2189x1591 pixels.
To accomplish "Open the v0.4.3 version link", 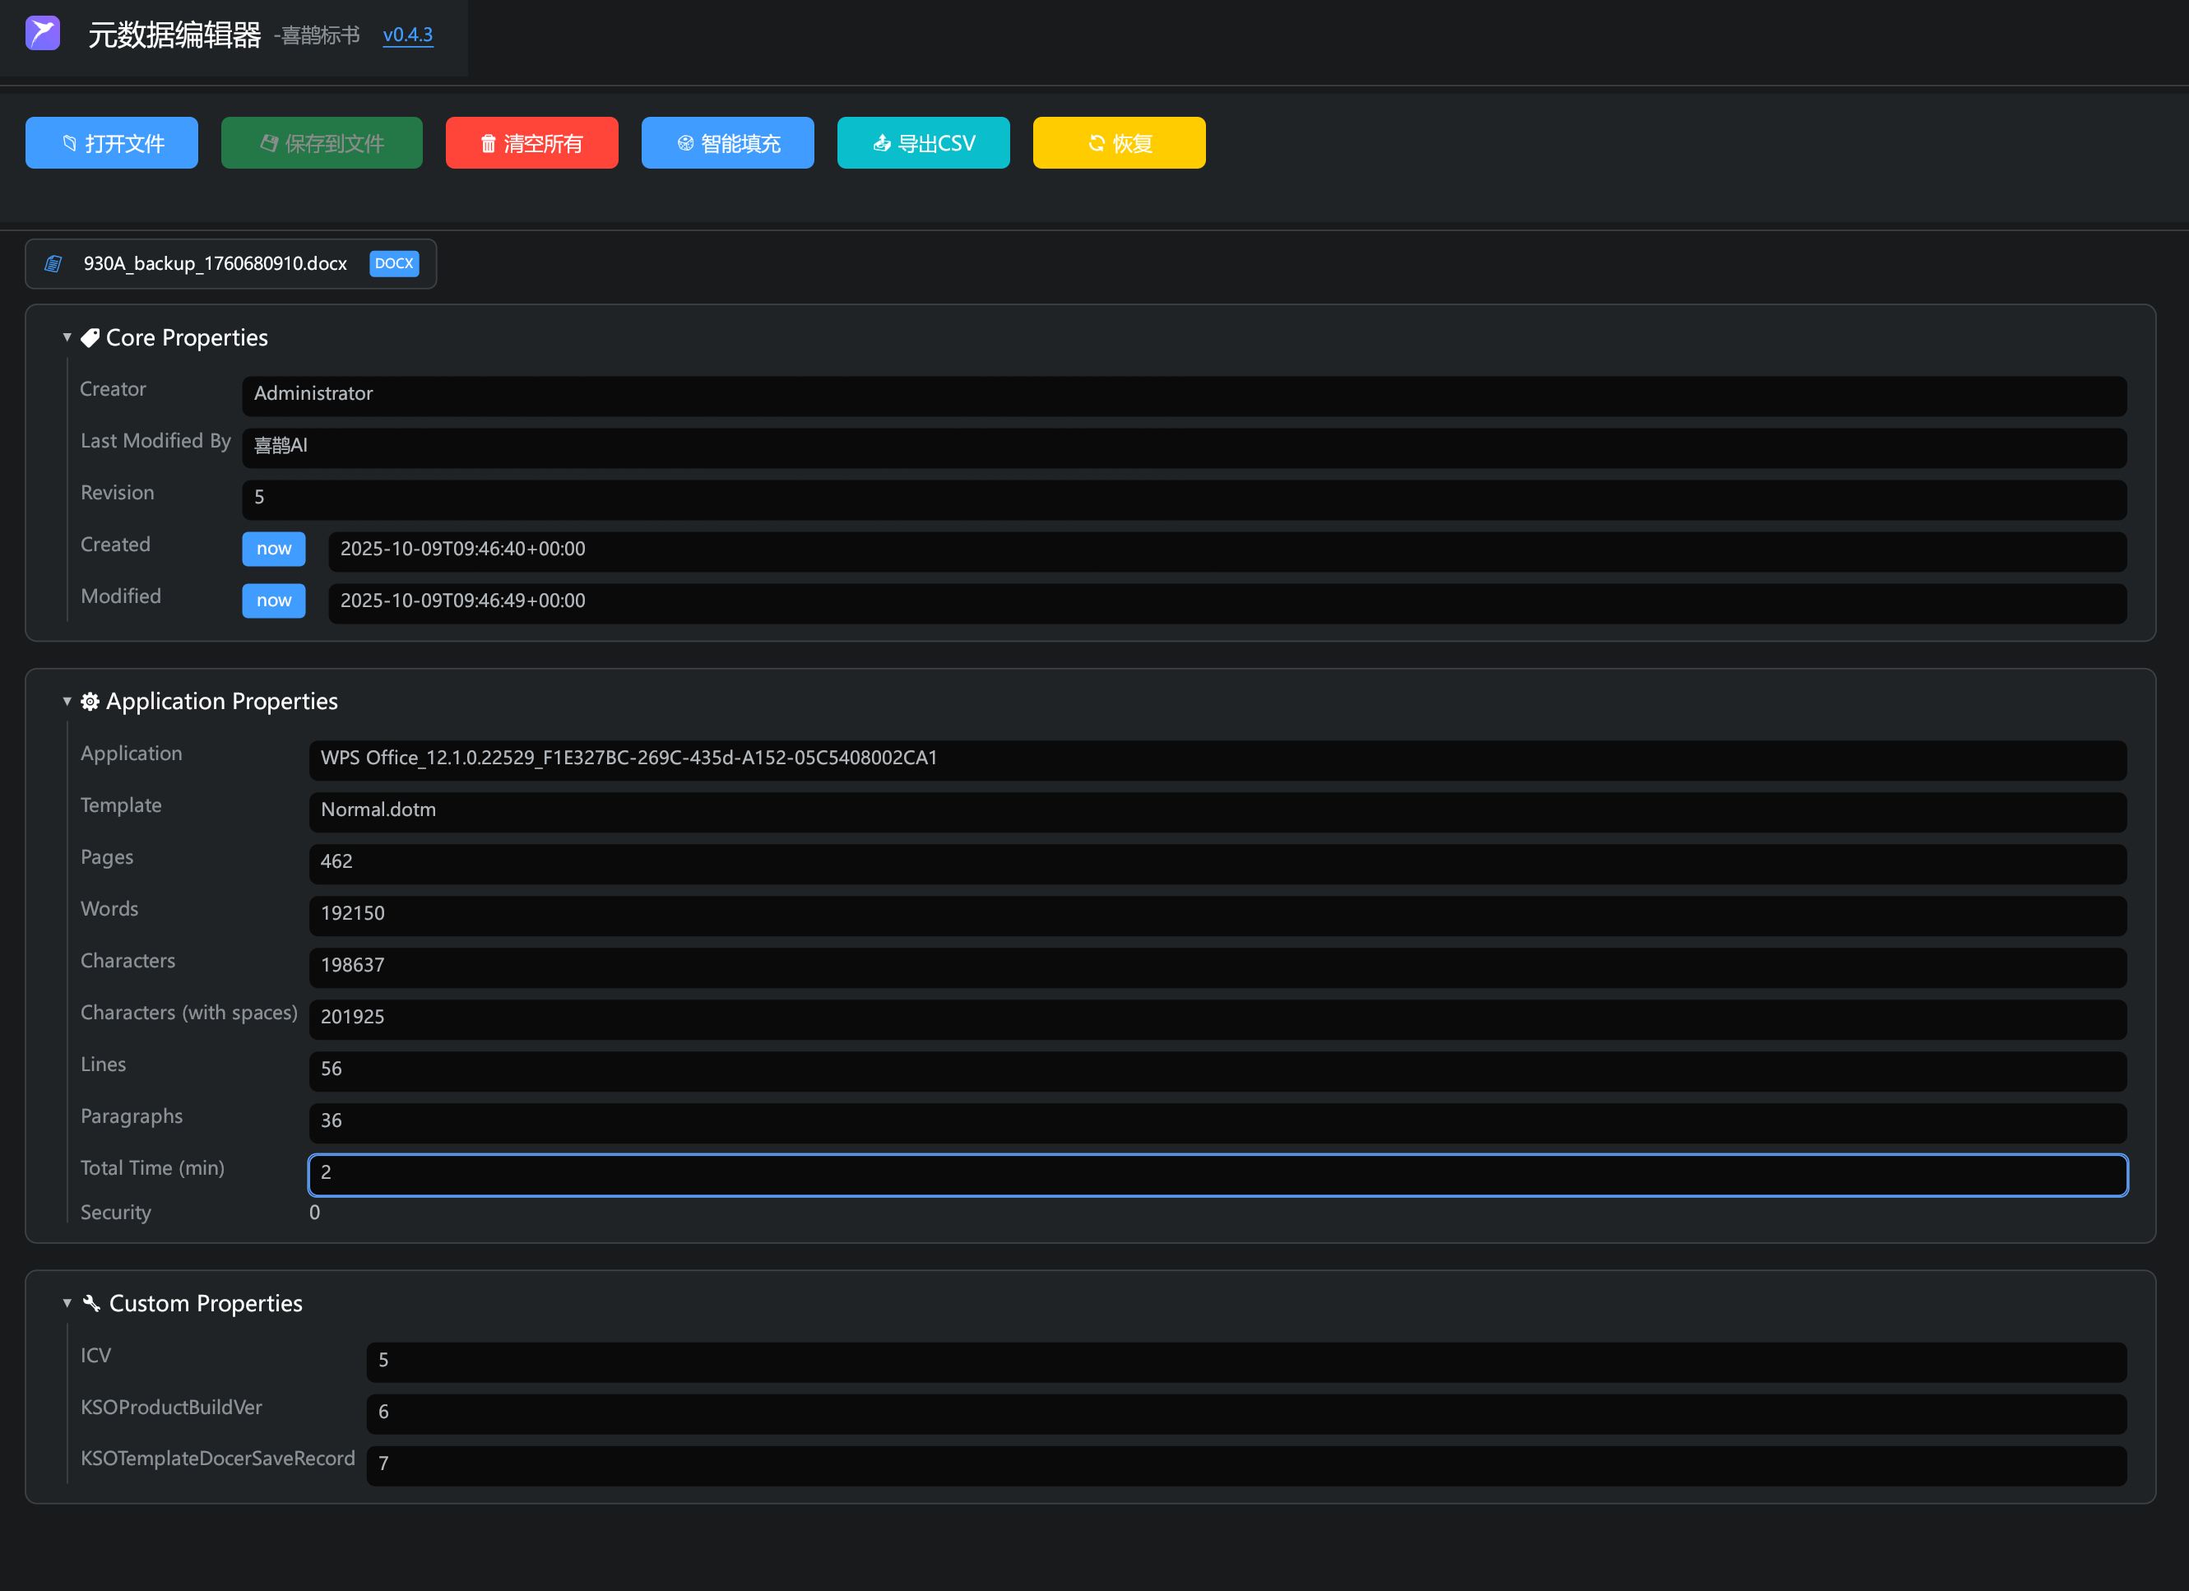I will (x=407, y=35).
